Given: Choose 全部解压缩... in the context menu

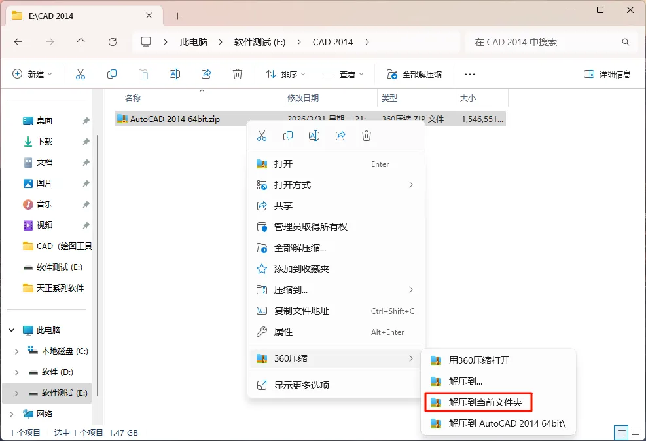Looking at the screenshot, I should click(335, 248).
